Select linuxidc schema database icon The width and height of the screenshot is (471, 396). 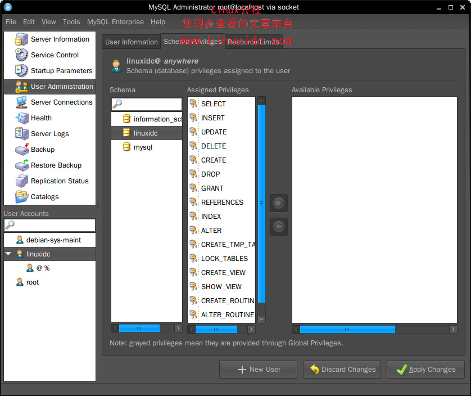pos(126,133)
